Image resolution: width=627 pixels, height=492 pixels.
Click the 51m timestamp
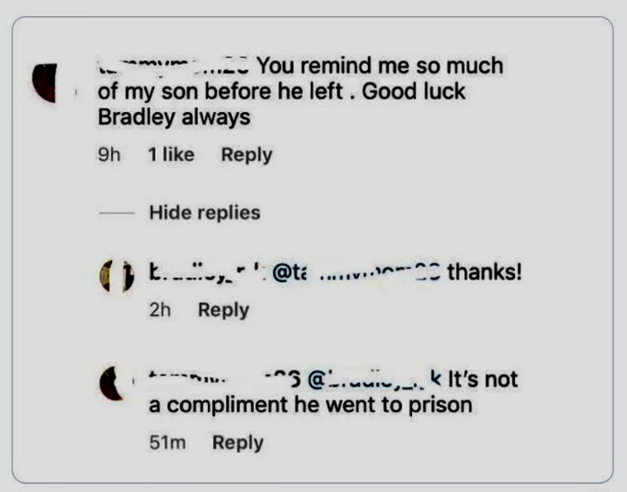coord(167,443)
